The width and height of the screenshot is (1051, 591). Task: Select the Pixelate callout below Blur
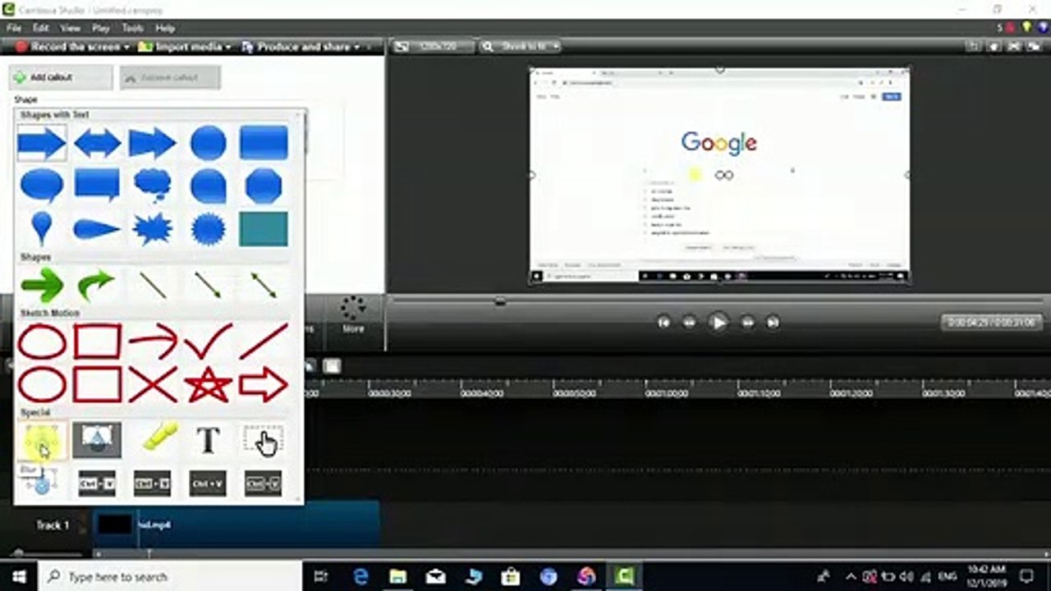(x=41, y=483)
